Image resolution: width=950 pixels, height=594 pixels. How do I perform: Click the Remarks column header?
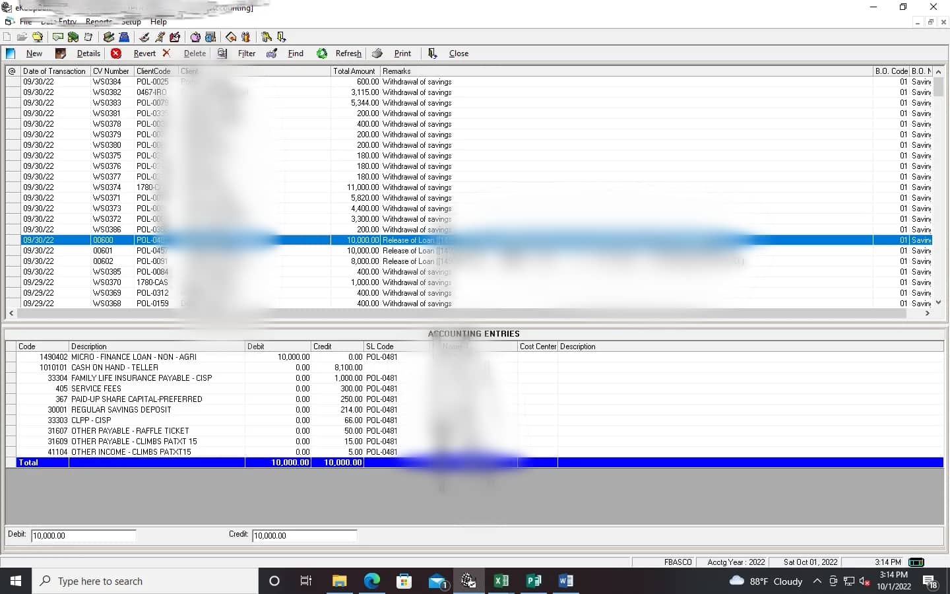click(627, 71)
